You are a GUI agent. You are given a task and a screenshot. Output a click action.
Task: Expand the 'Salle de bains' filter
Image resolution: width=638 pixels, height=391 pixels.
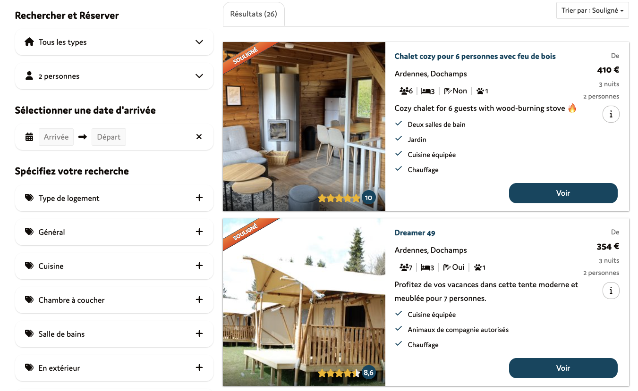click(114, 334)
